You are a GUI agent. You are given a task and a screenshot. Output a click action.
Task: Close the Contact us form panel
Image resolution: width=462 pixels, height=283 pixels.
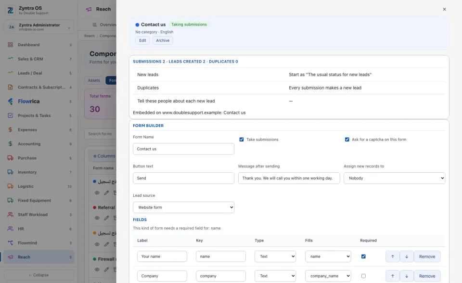coord(444,9)
